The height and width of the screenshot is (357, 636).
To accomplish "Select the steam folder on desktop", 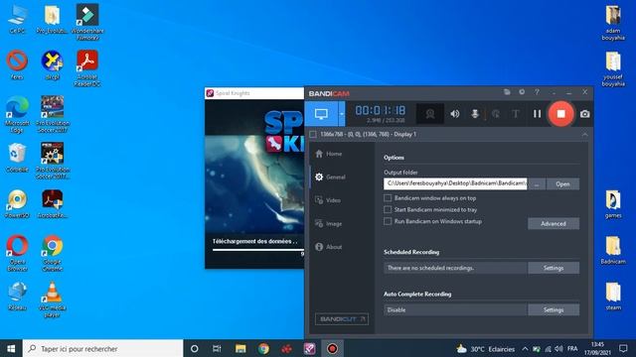I will pos(613,296).
